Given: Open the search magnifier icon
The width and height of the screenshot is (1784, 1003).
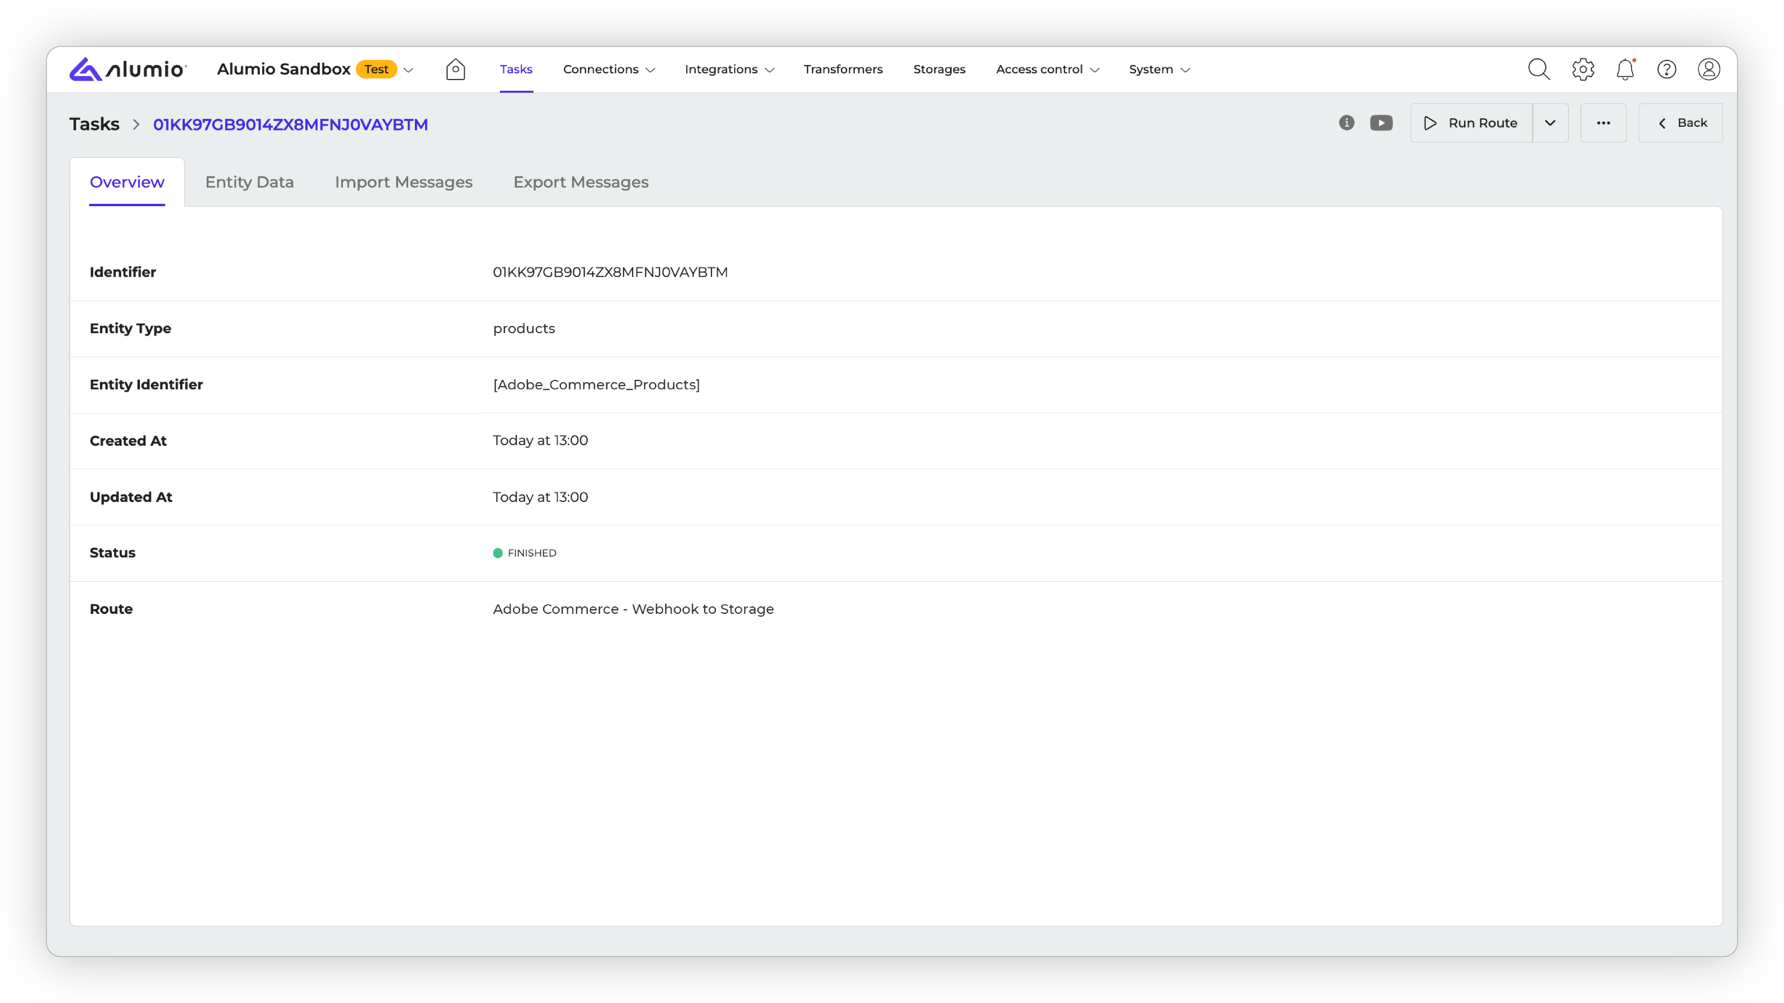Looking at the screenshot, I should 1538,69.
